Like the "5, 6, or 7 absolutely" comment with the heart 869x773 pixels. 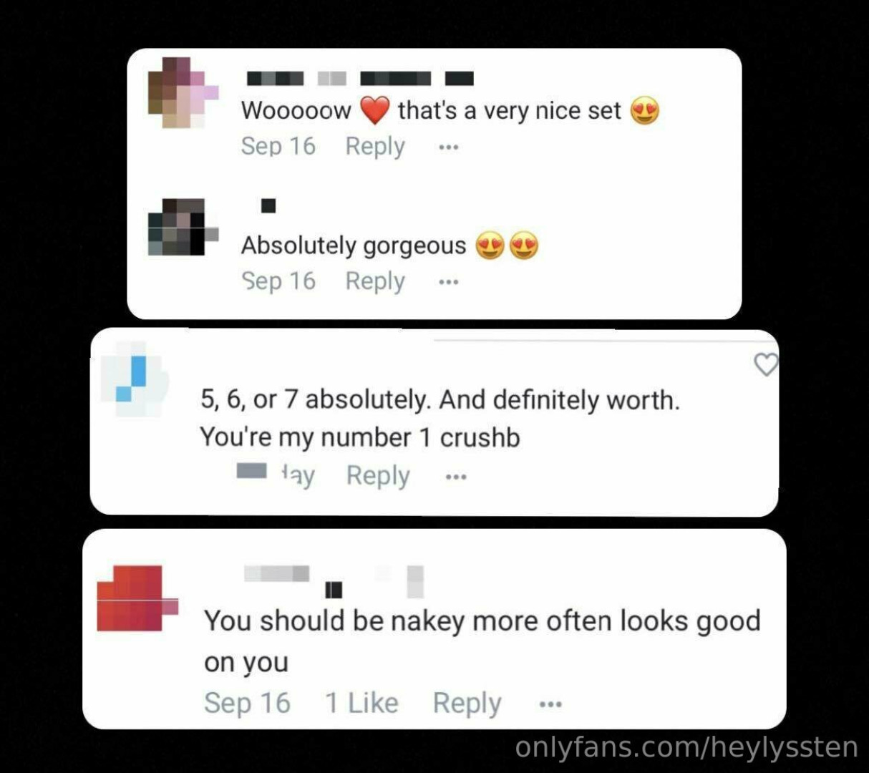(766, 364)
